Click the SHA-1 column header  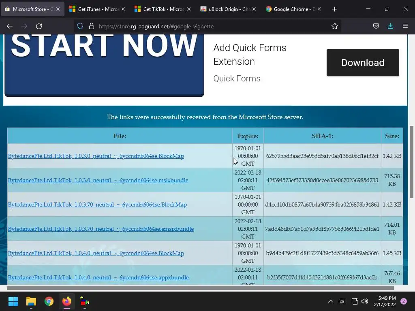[322, 136]
